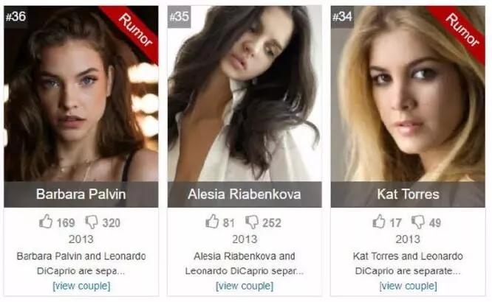
Task: Click thumbs down icon for Barbara Palvin
Action: pos(92,222)
